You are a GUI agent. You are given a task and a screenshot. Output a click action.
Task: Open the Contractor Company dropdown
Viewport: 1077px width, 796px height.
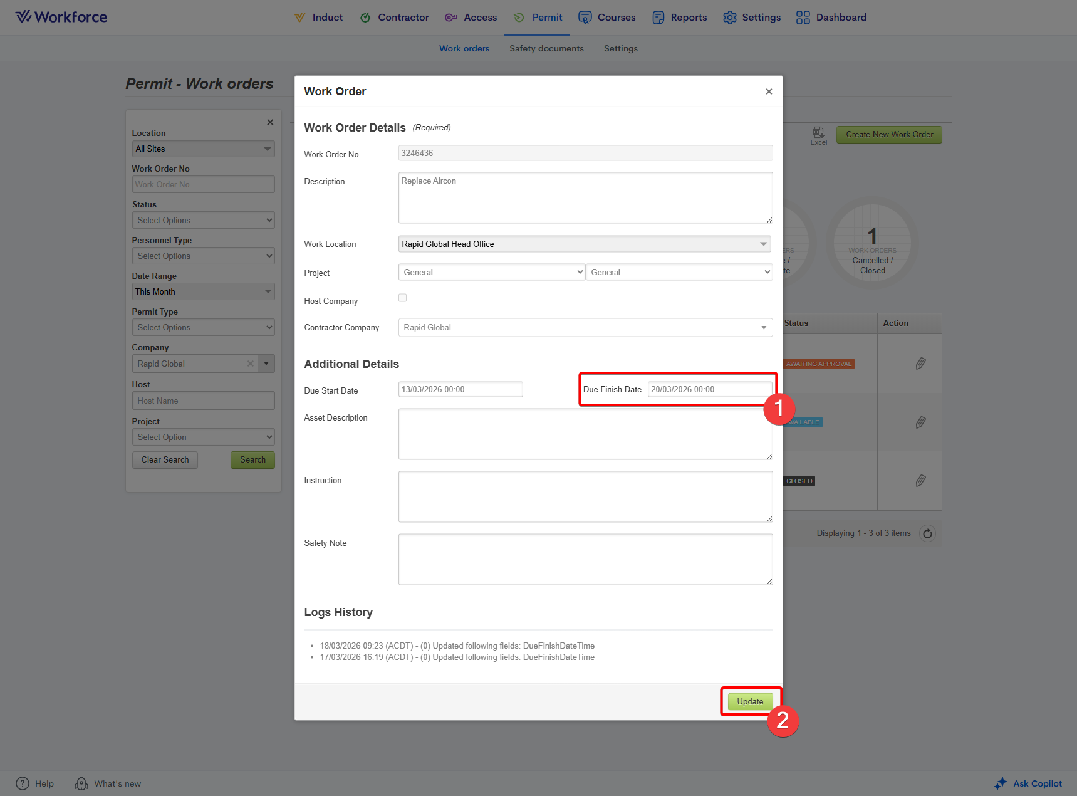coord(763,327)
